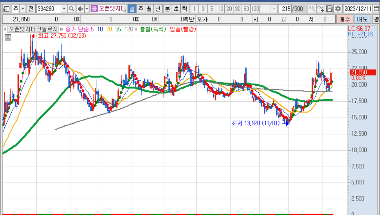Switch to the 년 yearly period tab

pos(157,9)
